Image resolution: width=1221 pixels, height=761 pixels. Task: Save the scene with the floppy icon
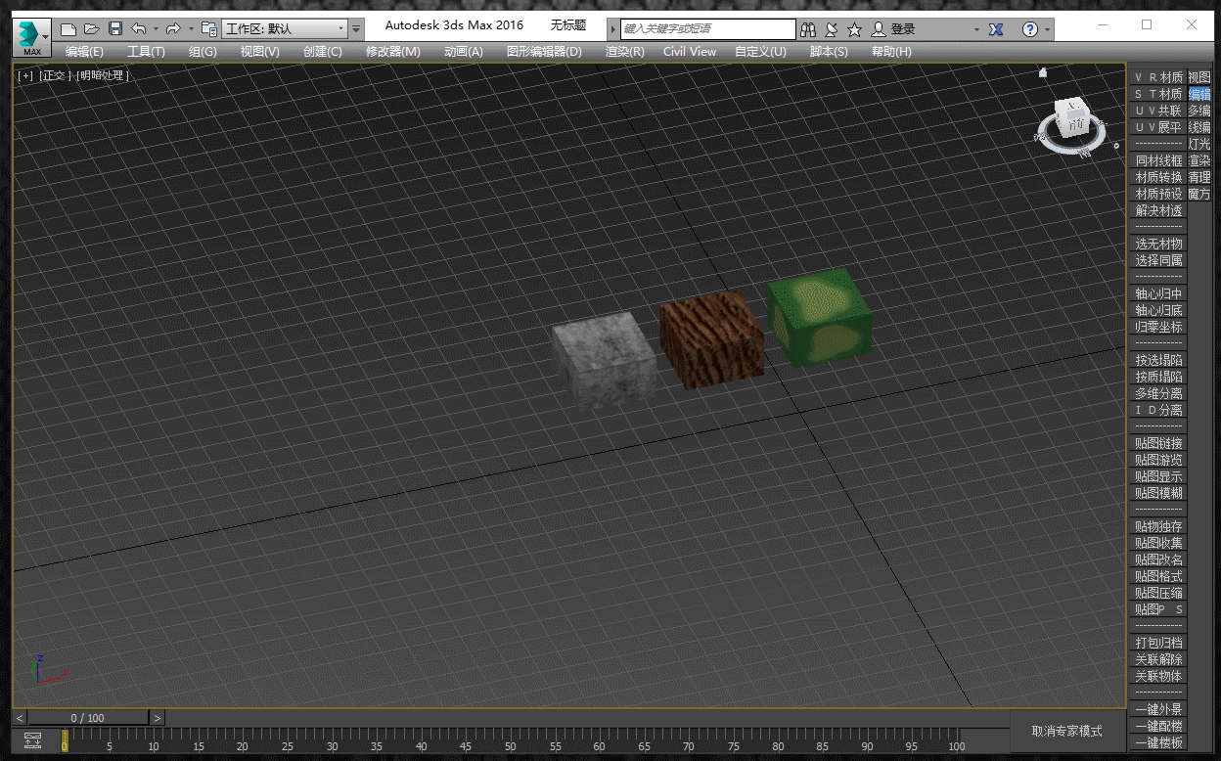click(115, 29)
